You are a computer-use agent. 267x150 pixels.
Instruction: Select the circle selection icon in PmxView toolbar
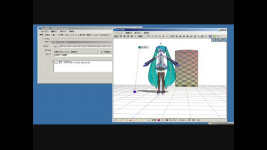[x=156, y=36]
